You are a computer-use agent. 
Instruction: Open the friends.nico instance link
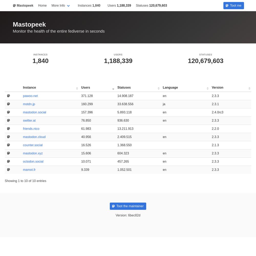pyautogui.click(x=31, y=129)
